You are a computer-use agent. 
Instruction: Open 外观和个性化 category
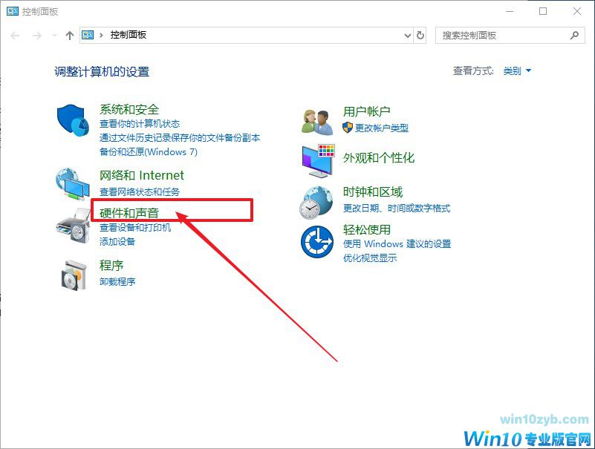pyautogui.click(x=379, y=157)
